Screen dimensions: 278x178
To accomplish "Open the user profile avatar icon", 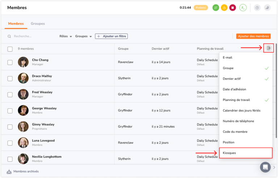I will 243,8.
